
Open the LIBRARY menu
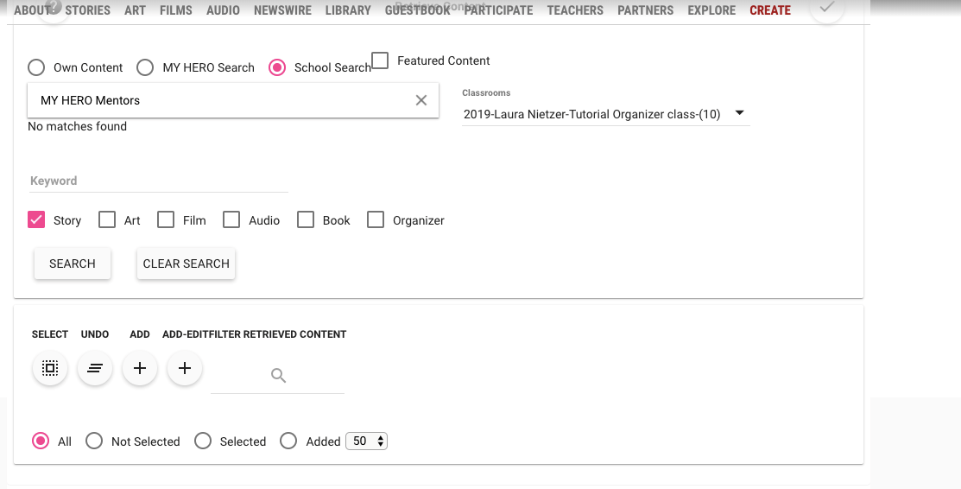point(348,10)
